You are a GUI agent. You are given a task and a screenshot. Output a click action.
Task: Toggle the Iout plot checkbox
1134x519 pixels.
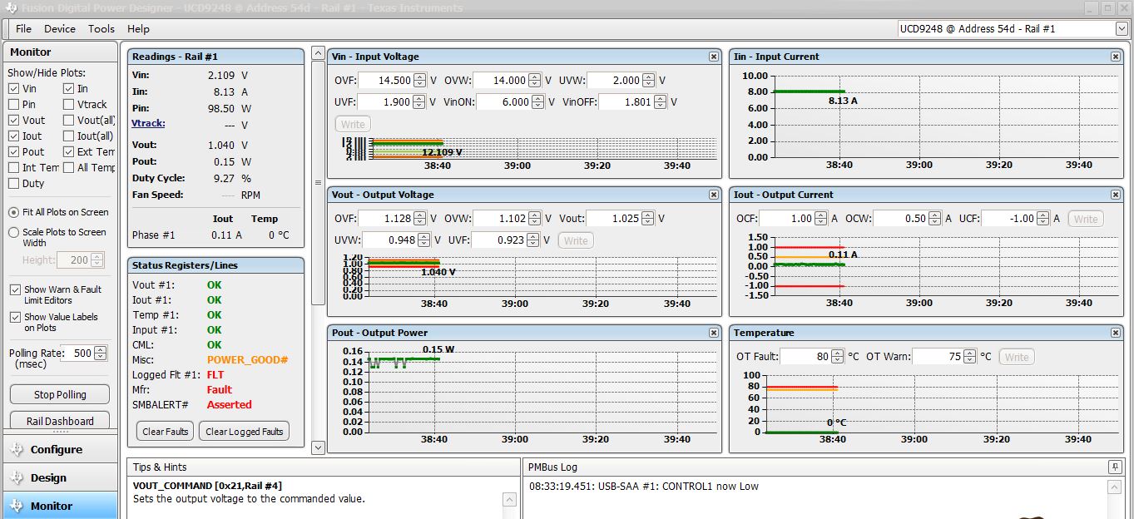(13, 136)
